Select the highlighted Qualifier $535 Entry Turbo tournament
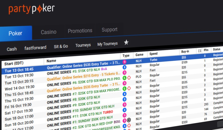 click(84, 65)
